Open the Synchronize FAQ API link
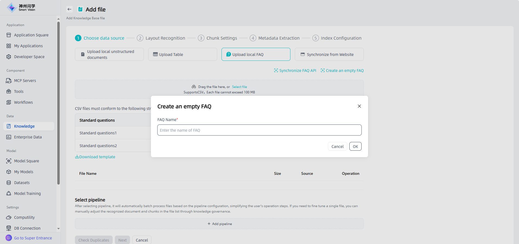Viewport: 519px width, 244px height. point(295,71)
